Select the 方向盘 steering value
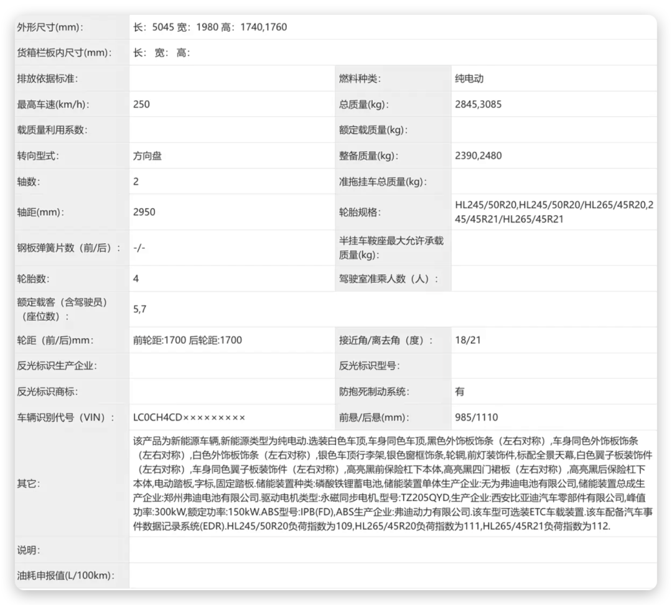Viewport: 672px width, 605px height. point(147,156)
